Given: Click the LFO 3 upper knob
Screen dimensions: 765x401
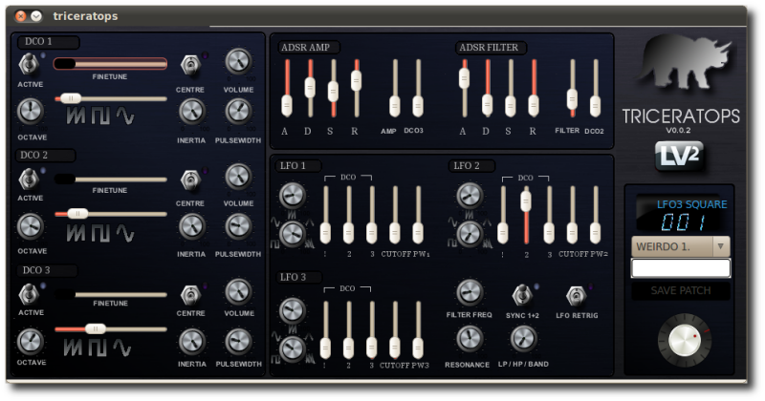Looking at the screenshot, I should pyautogui.click(x=293, y=310).
